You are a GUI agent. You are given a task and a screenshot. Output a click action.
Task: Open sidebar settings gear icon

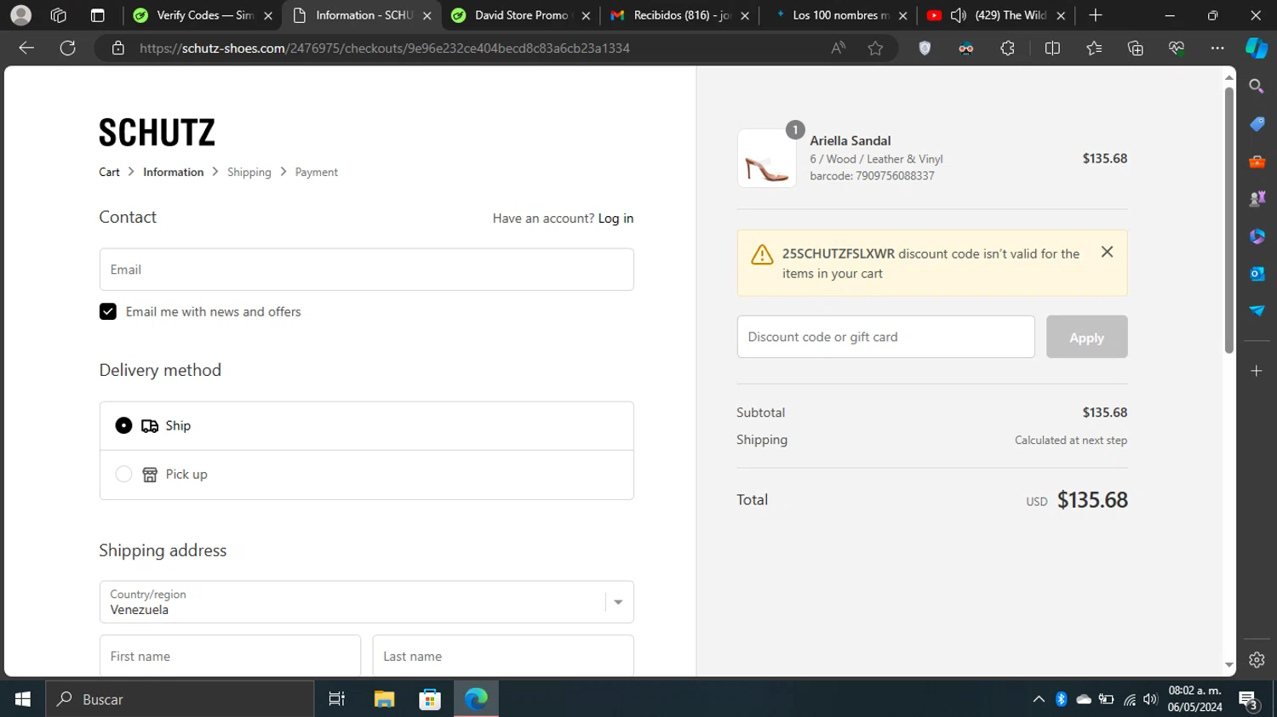click(x=1257, y=659)
